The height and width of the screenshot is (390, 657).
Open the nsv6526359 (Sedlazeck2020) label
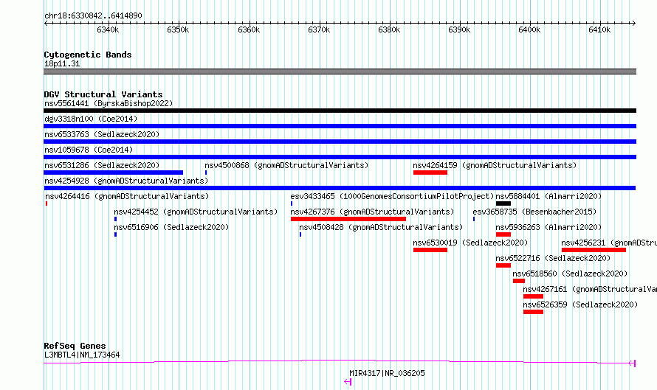pos(580,304)
